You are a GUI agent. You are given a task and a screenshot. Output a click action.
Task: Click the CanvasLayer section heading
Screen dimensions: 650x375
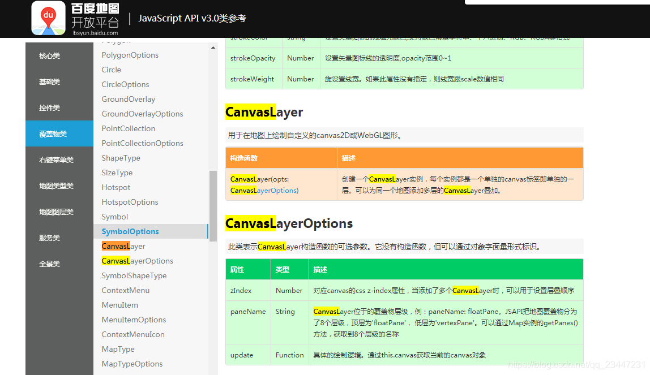(264, 112)
